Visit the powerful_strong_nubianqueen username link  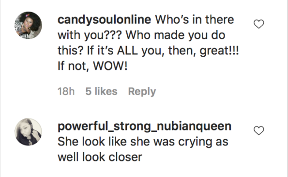coord(145,127)
